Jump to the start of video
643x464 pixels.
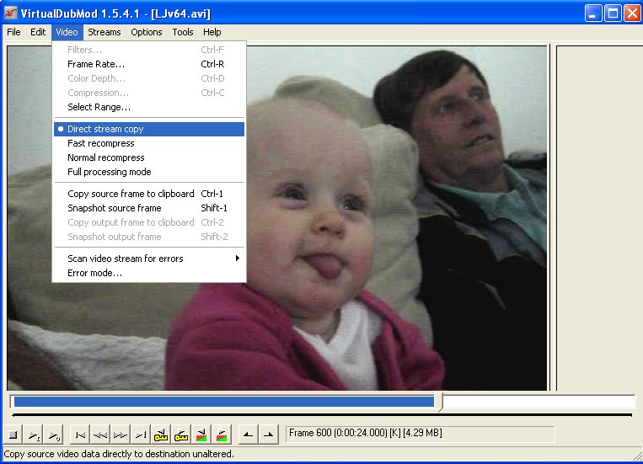click(80, 435)
